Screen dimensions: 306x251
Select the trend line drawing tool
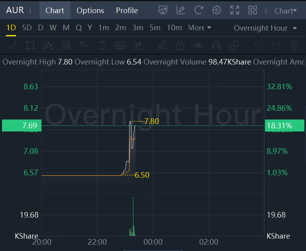coord(12,45)
